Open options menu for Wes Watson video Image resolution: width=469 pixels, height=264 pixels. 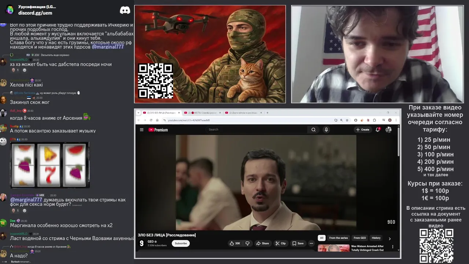click(x=393, y=247)
